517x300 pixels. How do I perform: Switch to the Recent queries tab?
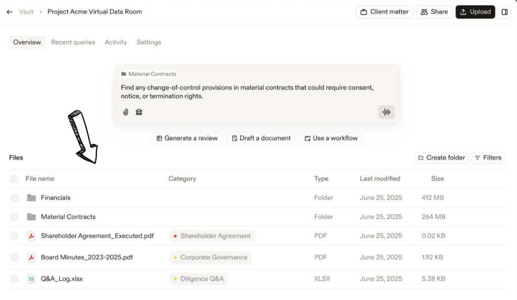tap(73, 42)
